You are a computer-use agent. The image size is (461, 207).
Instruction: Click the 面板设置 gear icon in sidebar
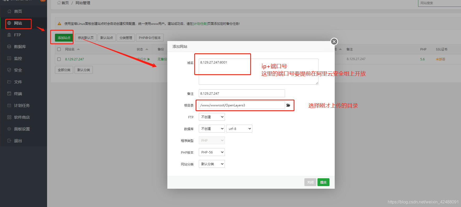9,129
